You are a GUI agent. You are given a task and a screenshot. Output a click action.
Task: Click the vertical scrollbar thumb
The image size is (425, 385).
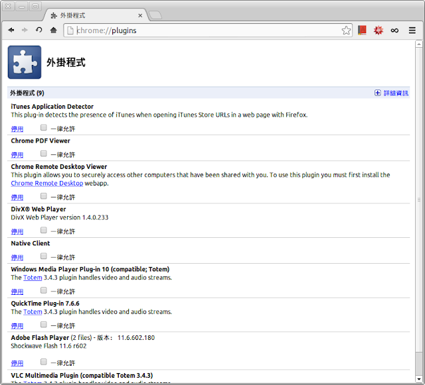coord(419,199)
